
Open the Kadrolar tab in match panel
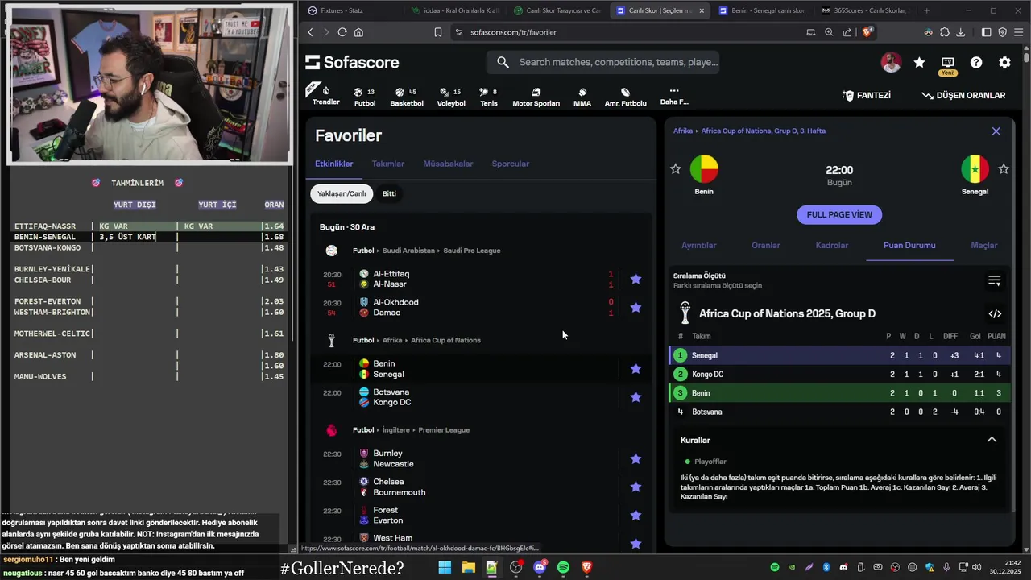(x=831, y=245)
